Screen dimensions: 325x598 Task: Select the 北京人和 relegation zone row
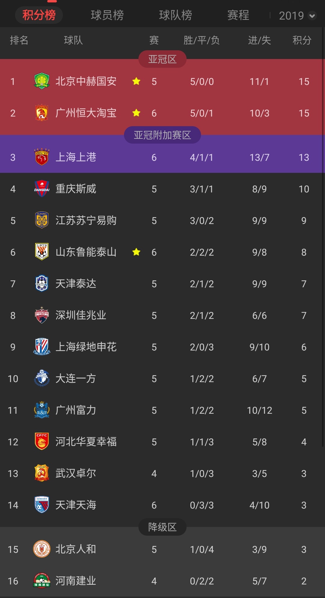[162, 549]
